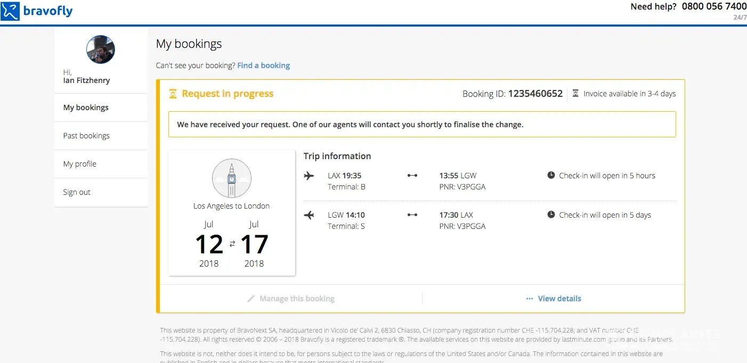747x363 pixels.
Task: Click the returning airplane icon for LGW flight
Action: coord(309,215)
